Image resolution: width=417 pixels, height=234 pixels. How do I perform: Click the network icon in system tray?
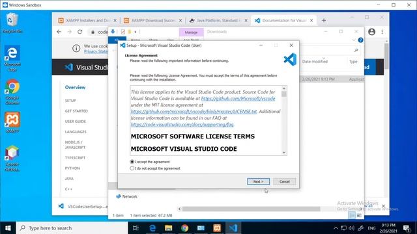point(343,228)
